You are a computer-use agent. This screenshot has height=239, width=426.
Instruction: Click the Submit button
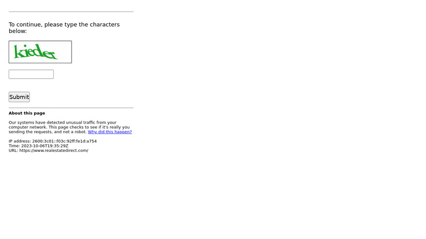tap(19, 97)
